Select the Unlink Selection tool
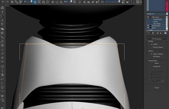 coord(16,2)
